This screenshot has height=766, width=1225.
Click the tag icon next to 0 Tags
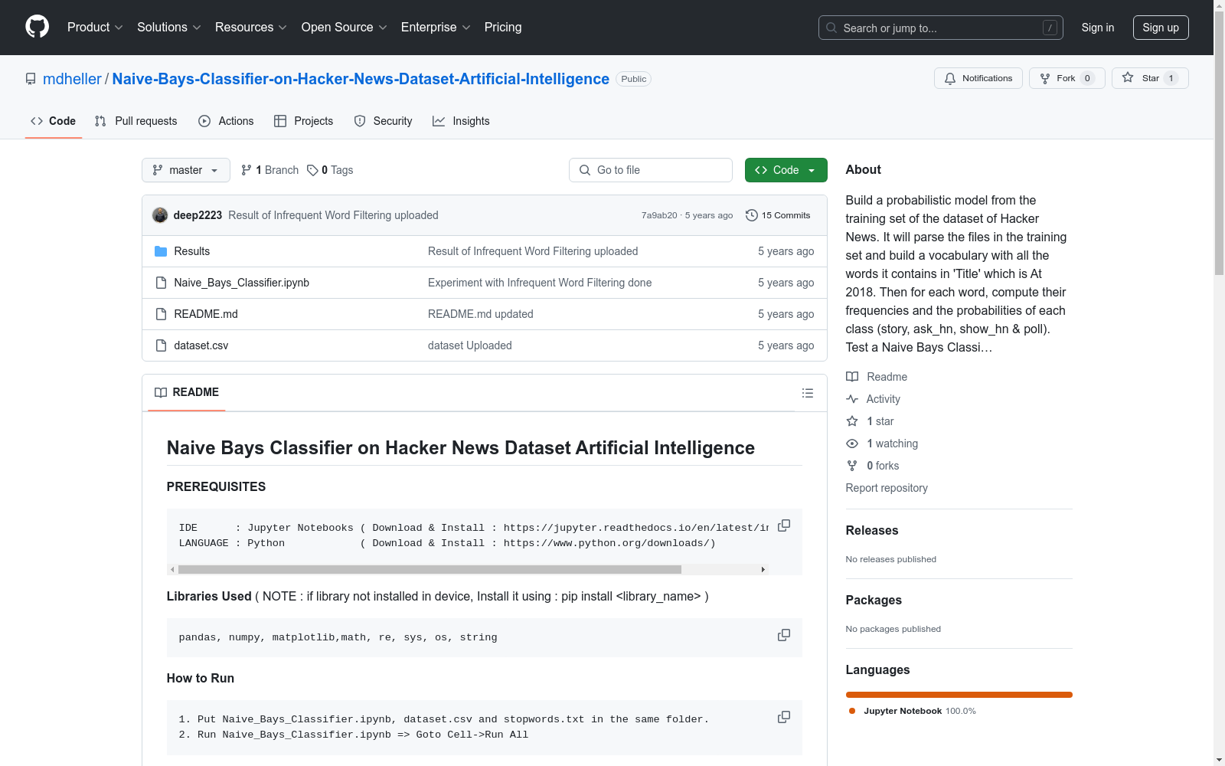312,170
